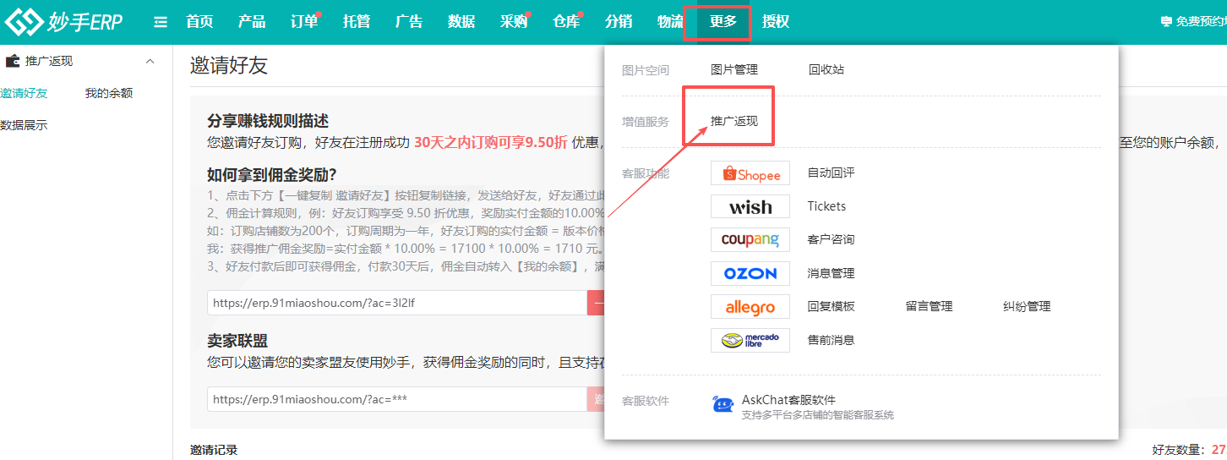Open the Shopee platform logo

(x=750, y=173)
